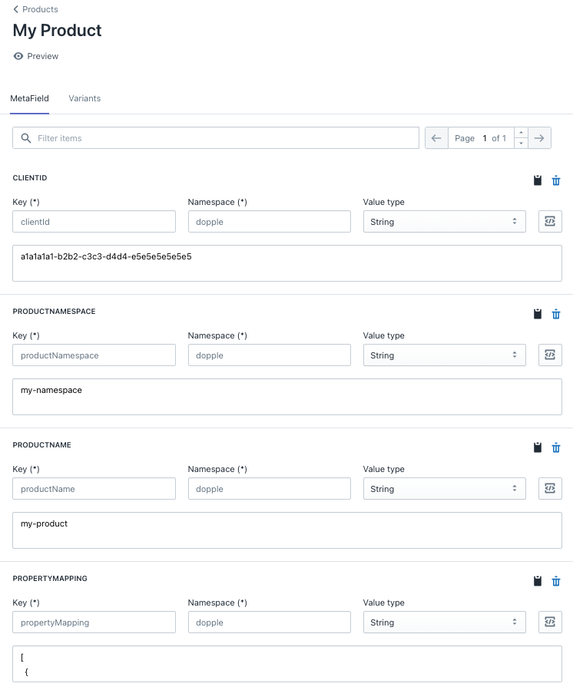This screenshot has width=573, height=690.
Task: Open code editor for CLIENTID value
Action: [x=550, y=221]
